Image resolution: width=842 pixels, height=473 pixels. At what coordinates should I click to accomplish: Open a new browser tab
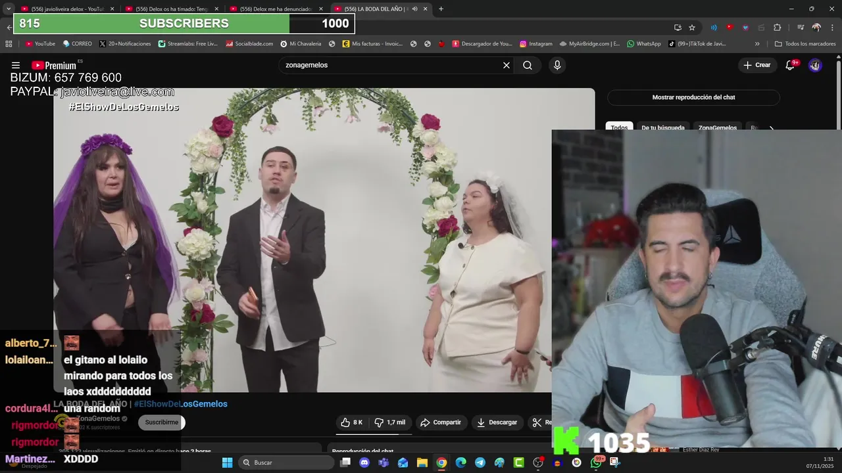(441, 9)
